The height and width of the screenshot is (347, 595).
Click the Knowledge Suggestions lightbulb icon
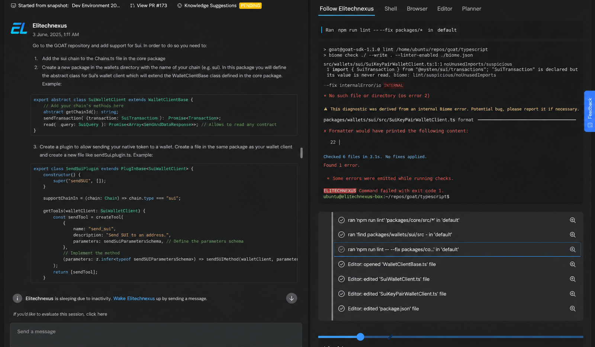pyautogui.click(x=180, y=6)
